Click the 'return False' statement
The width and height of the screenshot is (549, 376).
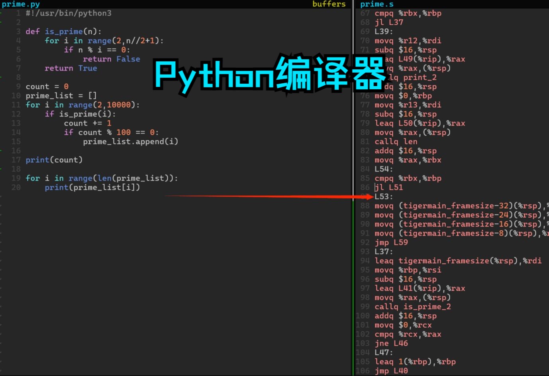click(x=112, y=59)
